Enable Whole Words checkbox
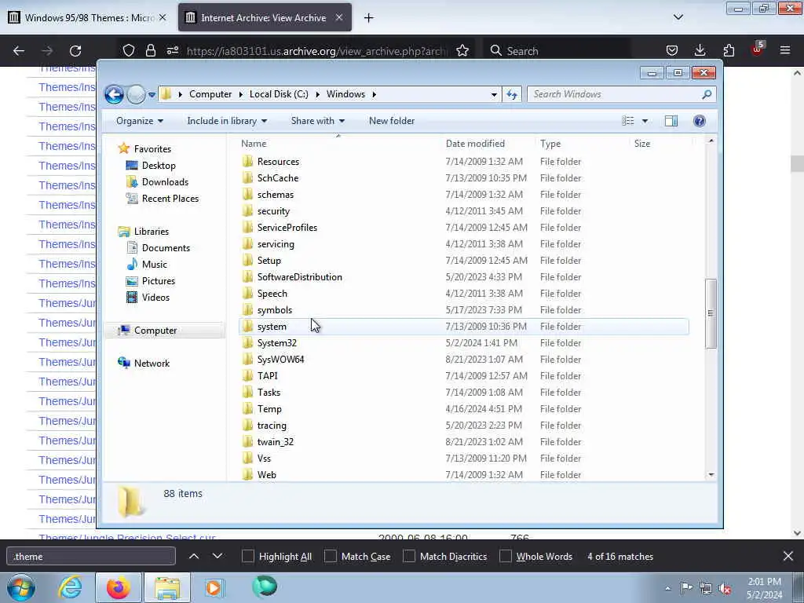This screenshot has width=804, height=603. [x=505, y=557]
